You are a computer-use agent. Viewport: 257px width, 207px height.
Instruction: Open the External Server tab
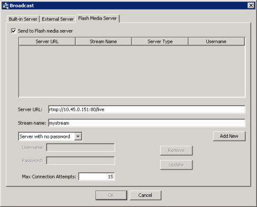click(x=58, y=19)
